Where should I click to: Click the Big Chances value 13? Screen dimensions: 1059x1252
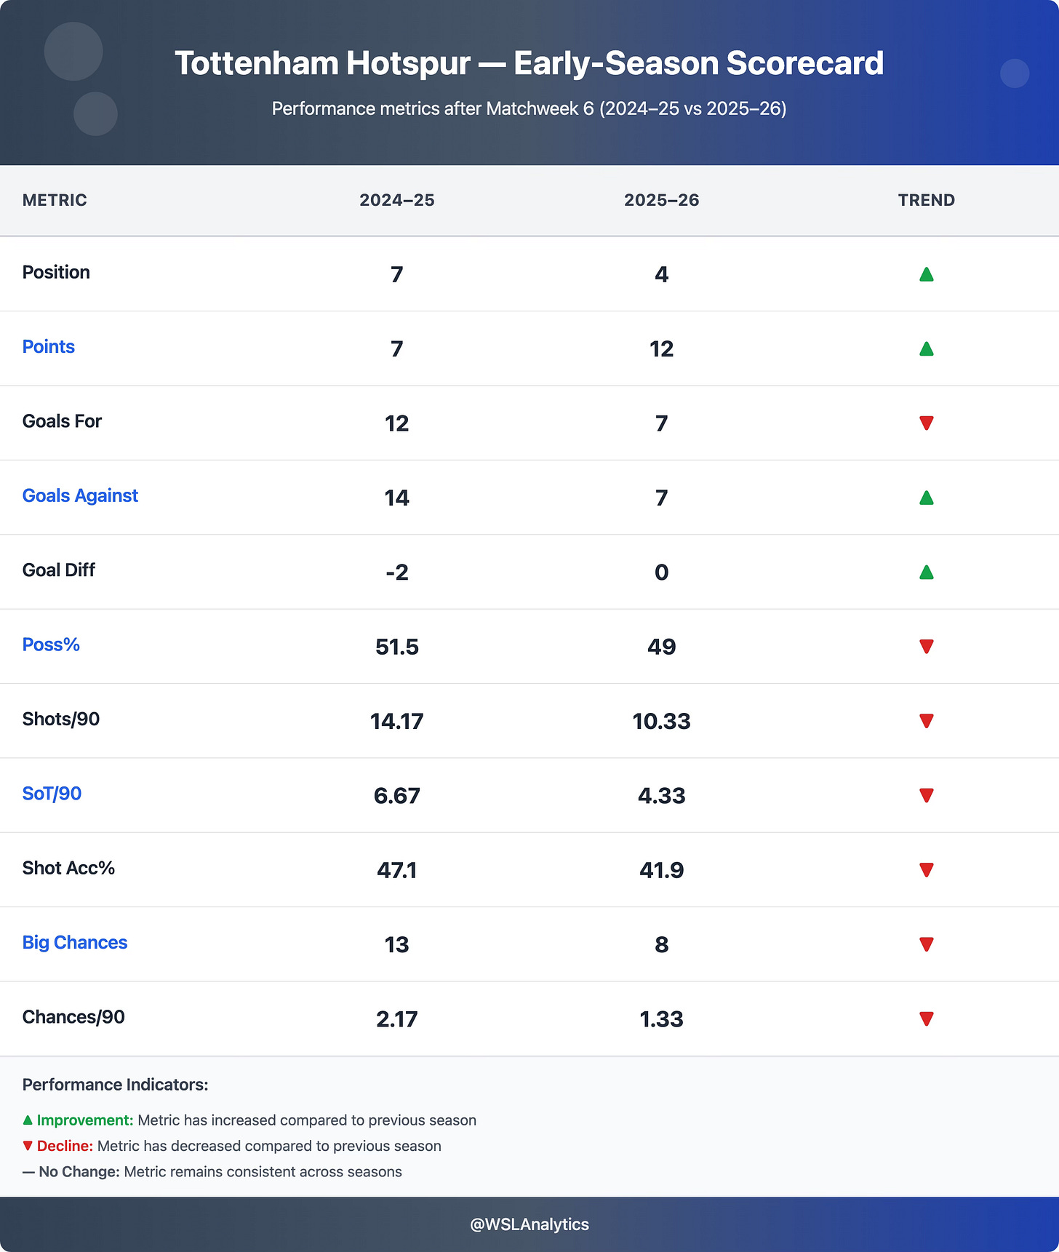click(x=397, y=944)
